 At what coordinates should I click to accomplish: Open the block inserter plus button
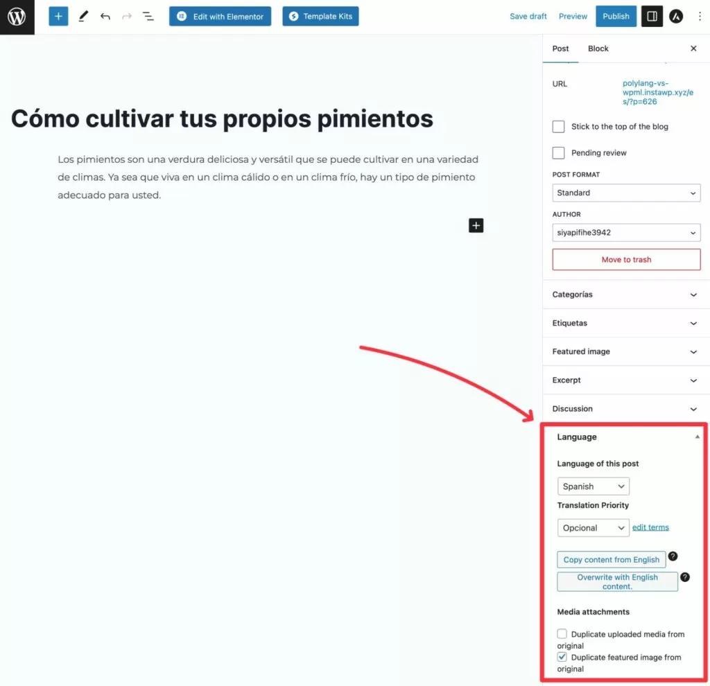click(58, 17)
